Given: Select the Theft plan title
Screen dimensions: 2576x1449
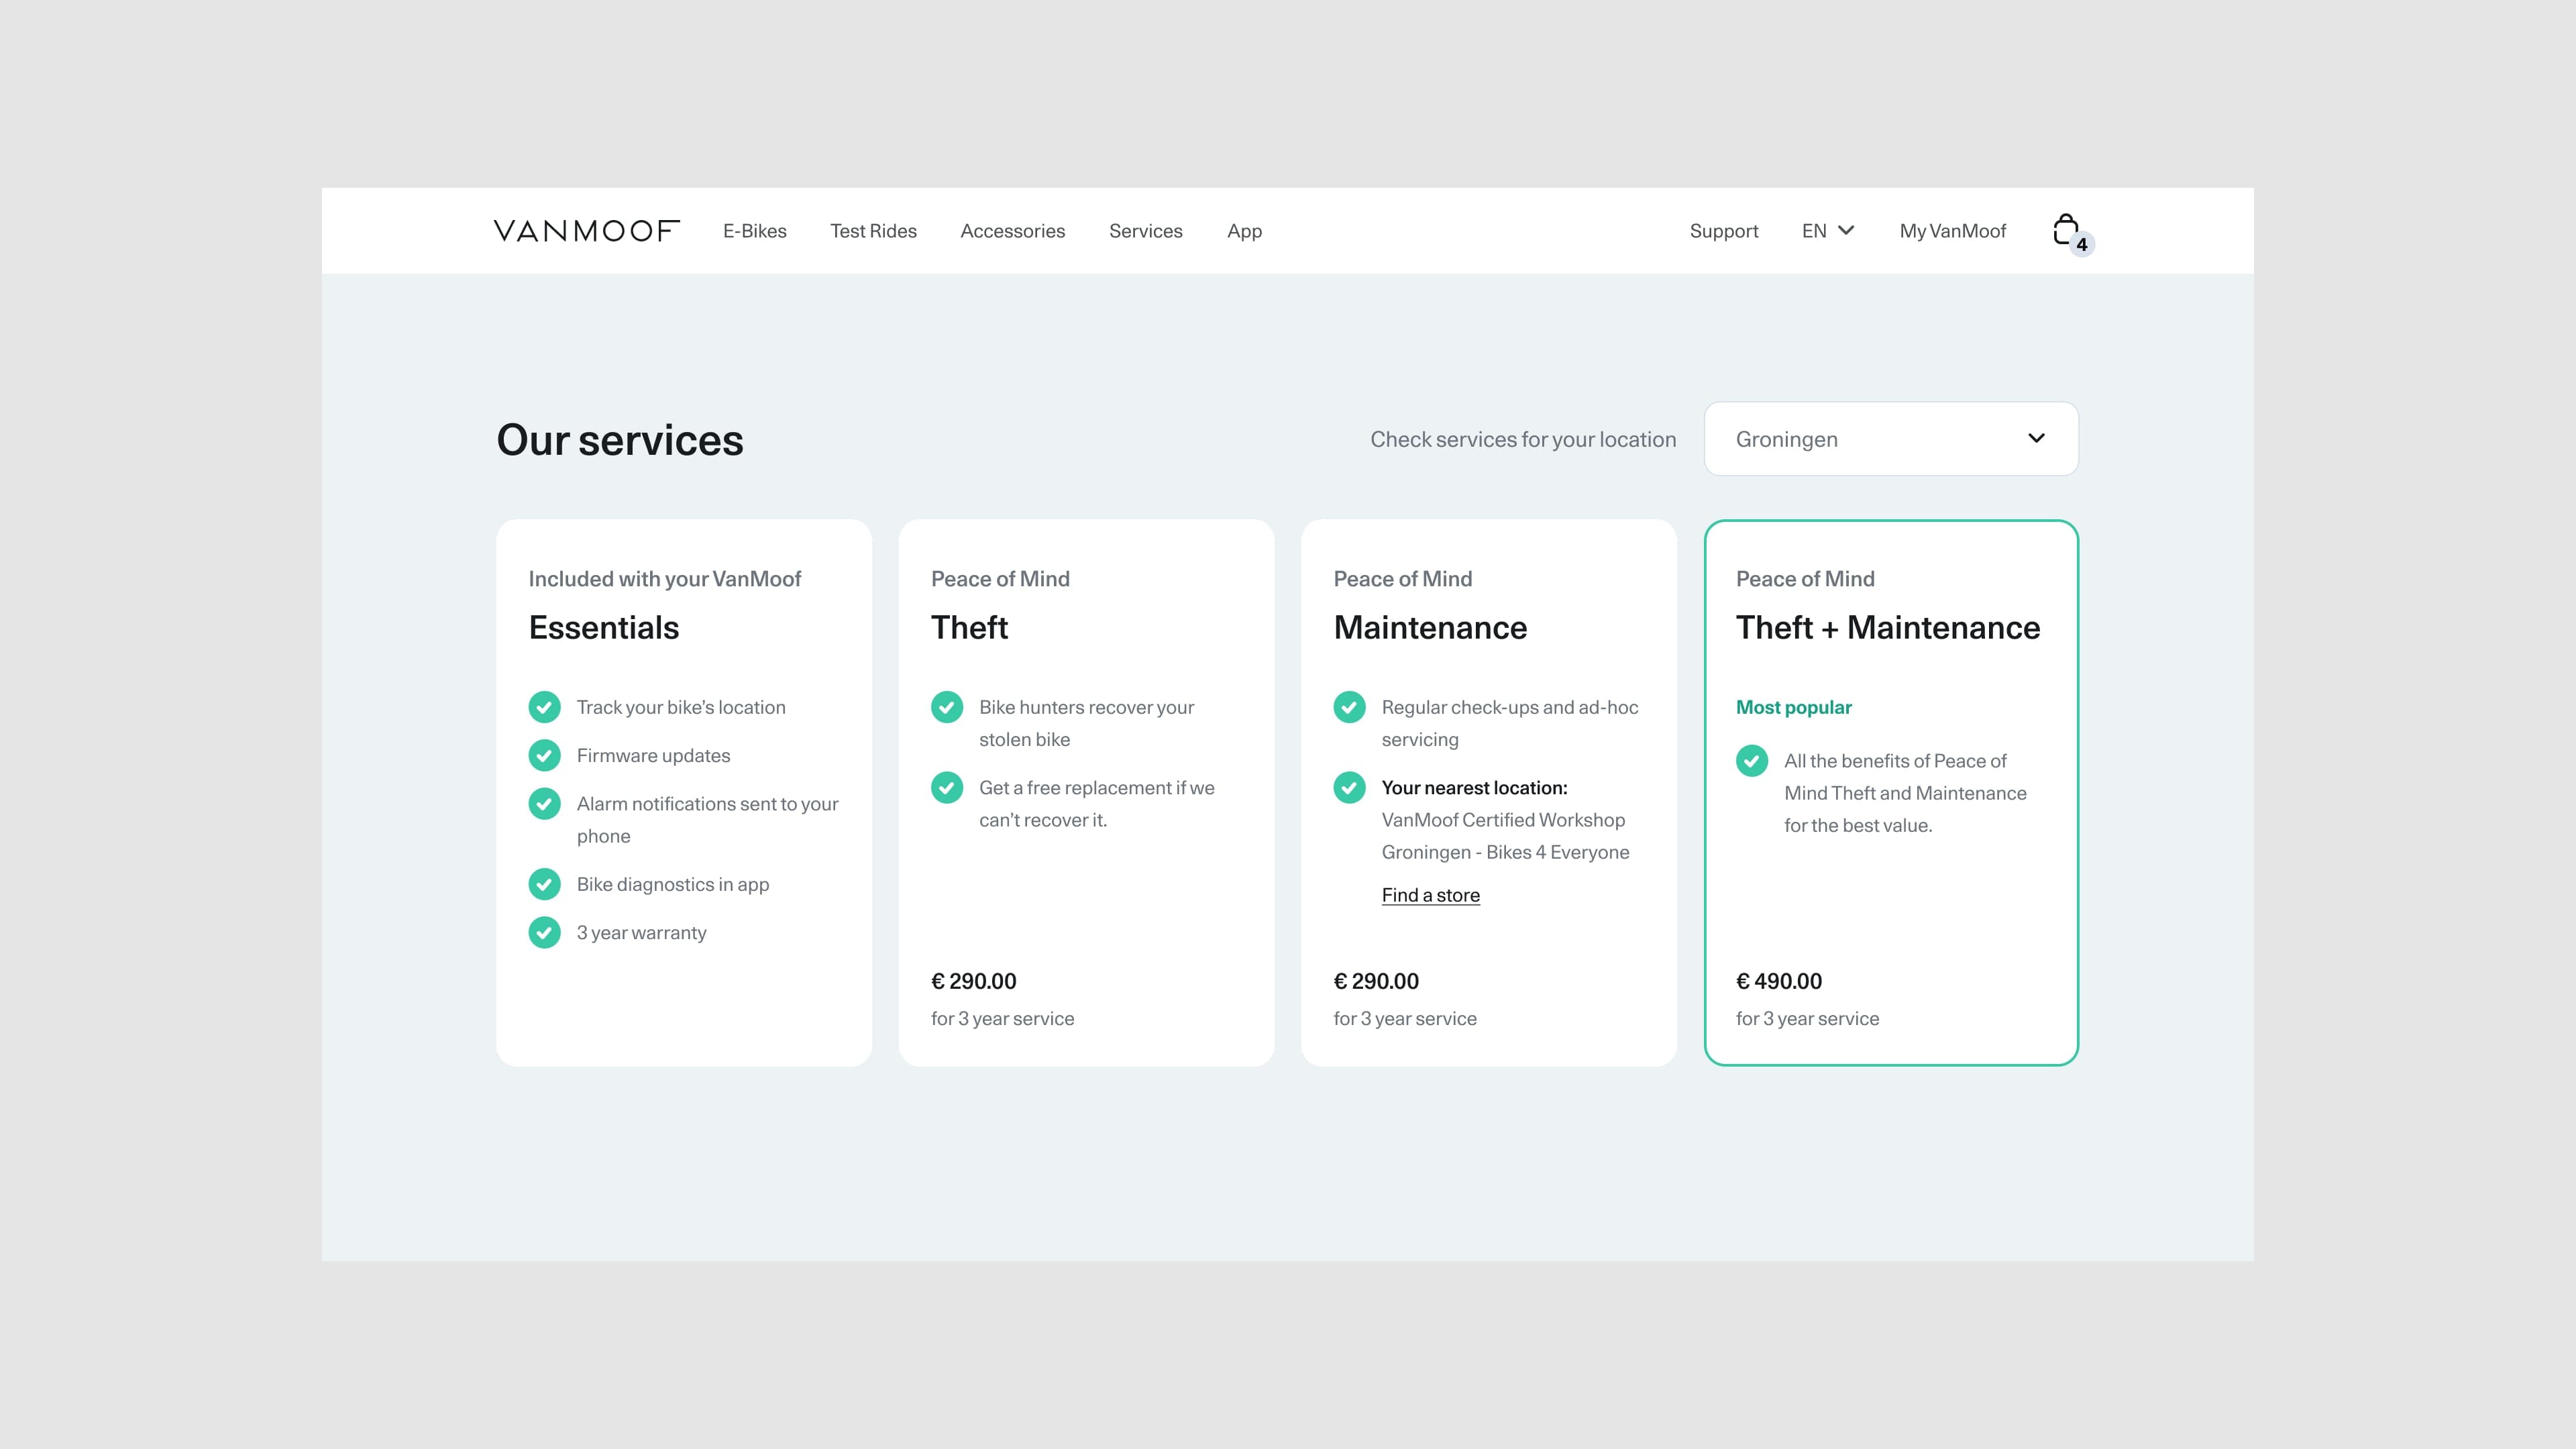Looking at the screenshot, I should (x=969, y=627).
